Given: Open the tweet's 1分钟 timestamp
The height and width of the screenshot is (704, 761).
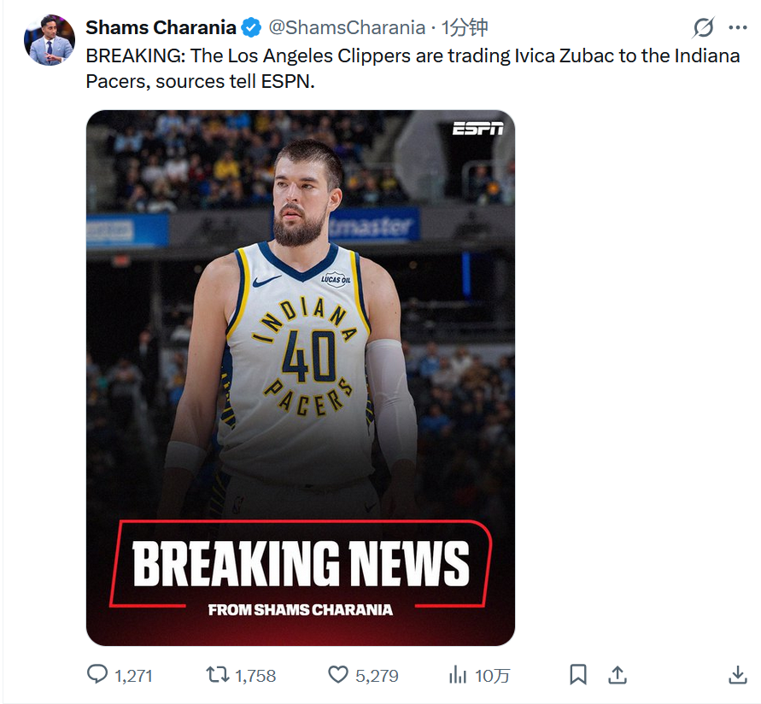Looking at the screenshot, I should 465,27.
